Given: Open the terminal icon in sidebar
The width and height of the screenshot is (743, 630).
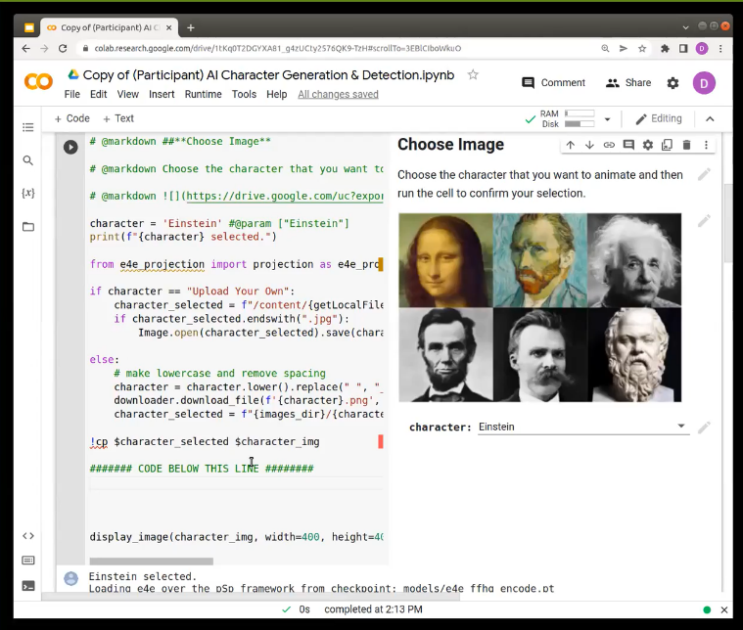Looking at the screenshot, I should [28, 586].
